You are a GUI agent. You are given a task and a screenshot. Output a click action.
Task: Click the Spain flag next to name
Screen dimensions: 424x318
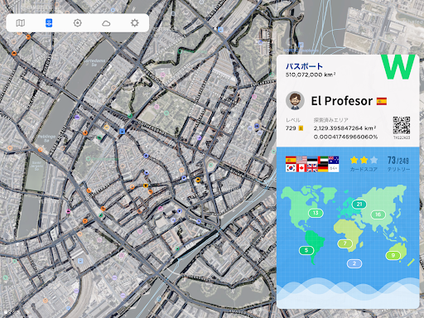[x=382, y=101]
